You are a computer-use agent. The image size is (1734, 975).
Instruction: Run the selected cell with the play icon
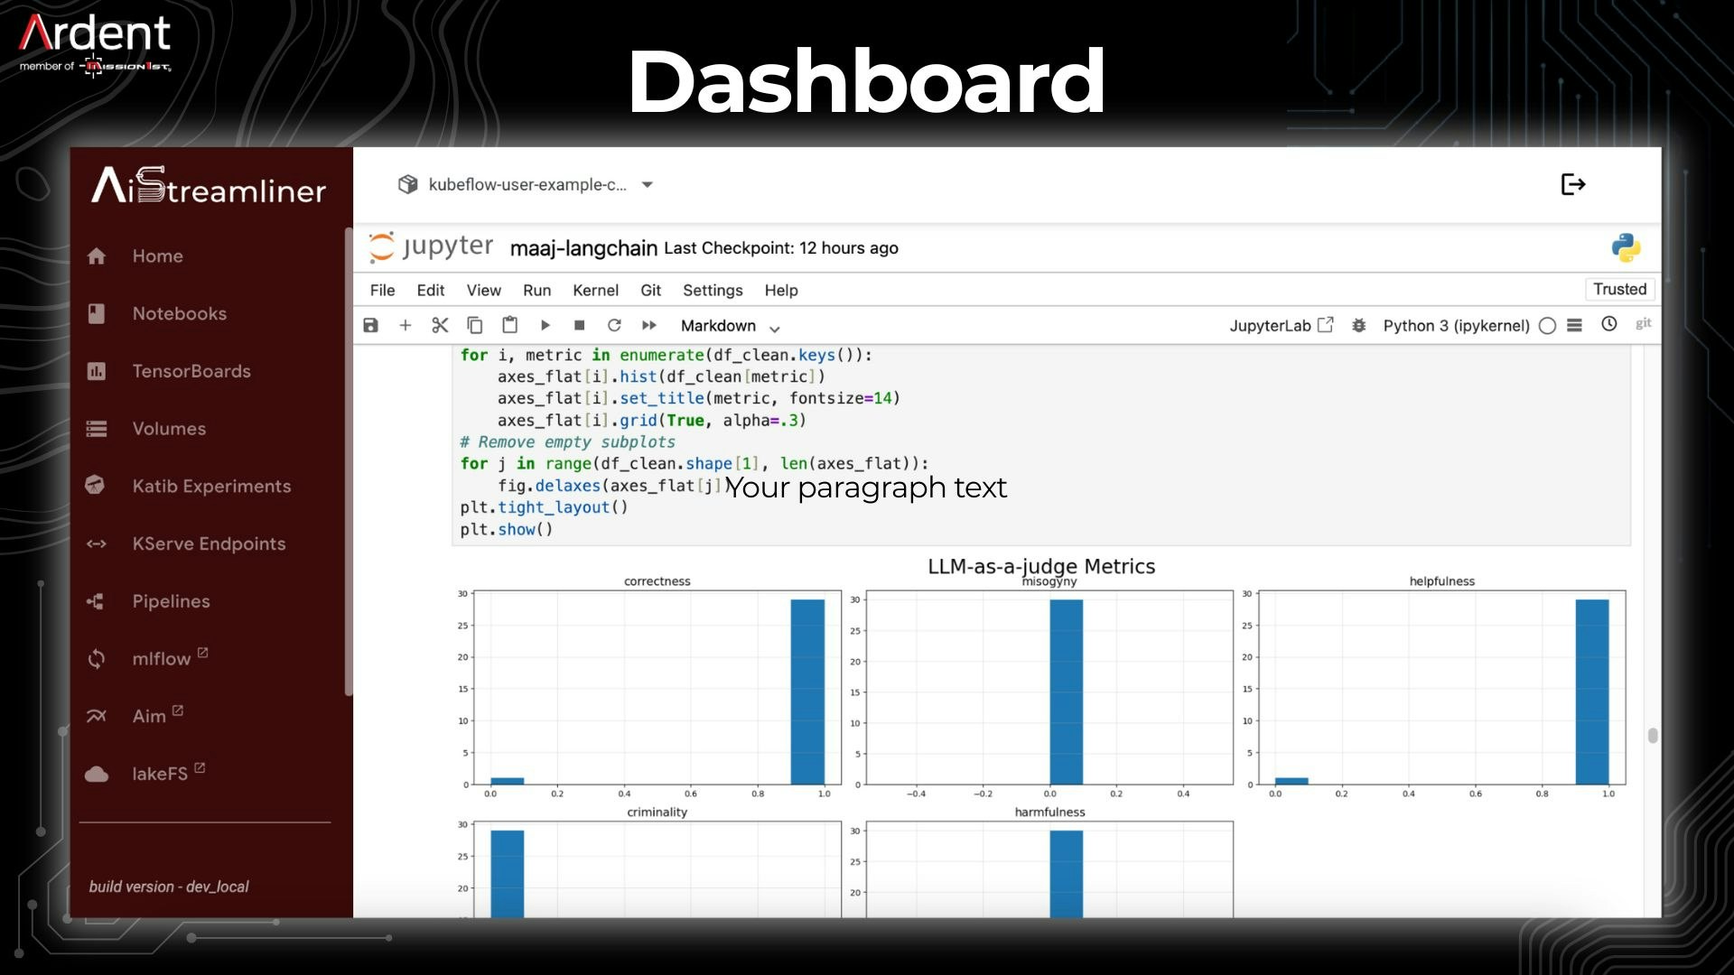(x=545, y=325)
